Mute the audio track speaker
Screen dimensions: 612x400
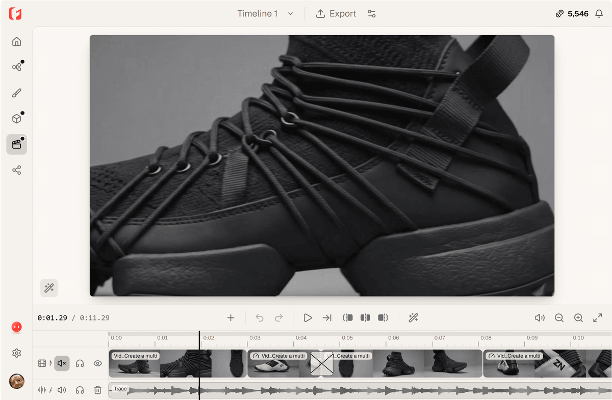[x=62, y=390]
